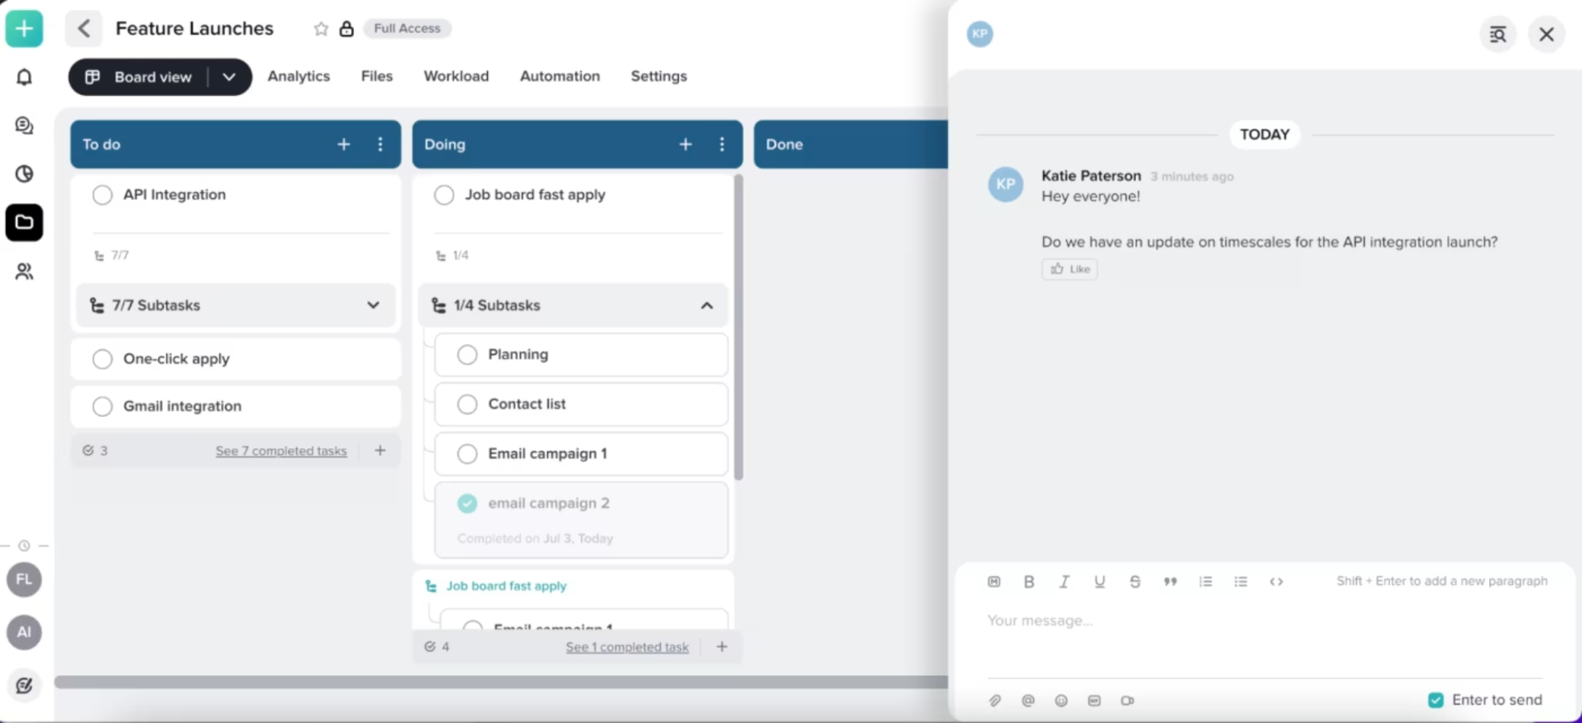Toggle the Enter to send checkbox
The height and width of the screenshot is (723, 1582).
1436,700
